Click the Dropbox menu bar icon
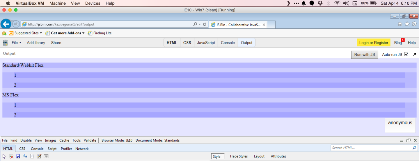 point(320,3)
